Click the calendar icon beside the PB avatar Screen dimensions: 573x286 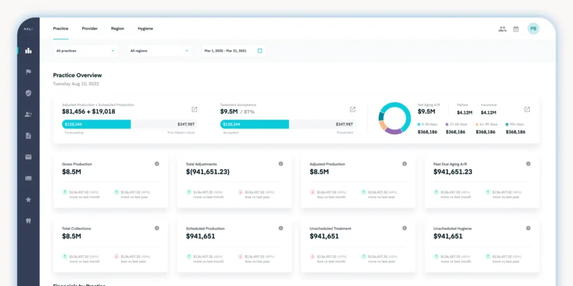(x=516, y=28)
